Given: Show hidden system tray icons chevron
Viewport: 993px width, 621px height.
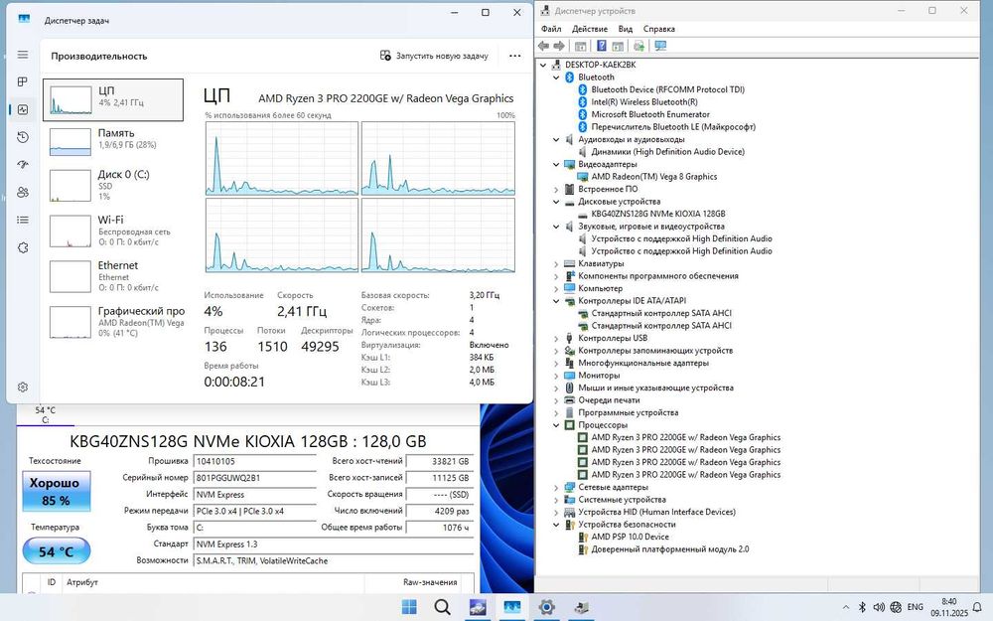Looking at the screenshot, I should click(845, 607).
